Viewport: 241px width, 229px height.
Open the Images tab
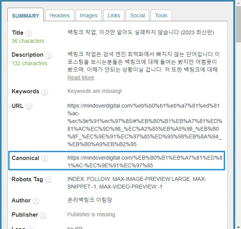[x=88, y=15]
